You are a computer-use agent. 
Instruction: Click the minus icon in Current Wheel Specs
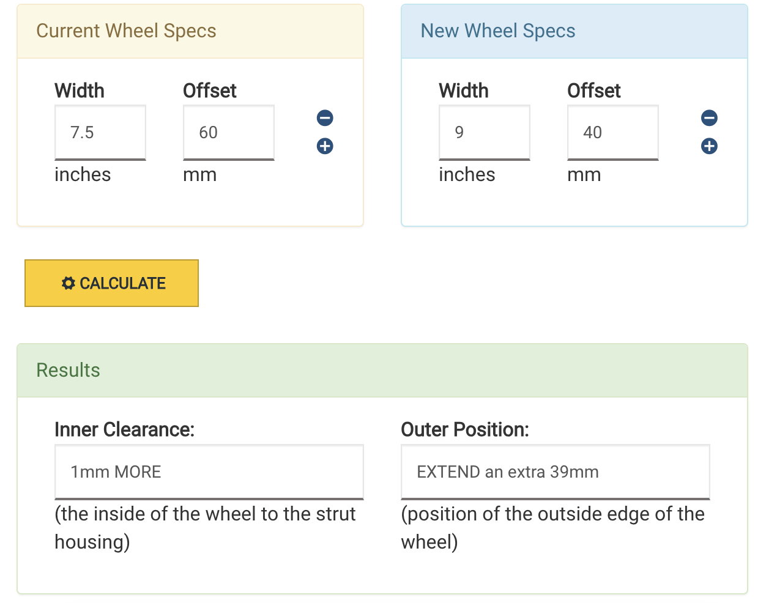[325, 117]
